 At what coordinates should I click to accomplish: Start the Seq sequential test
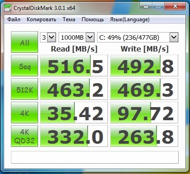(x=24, y=66)
